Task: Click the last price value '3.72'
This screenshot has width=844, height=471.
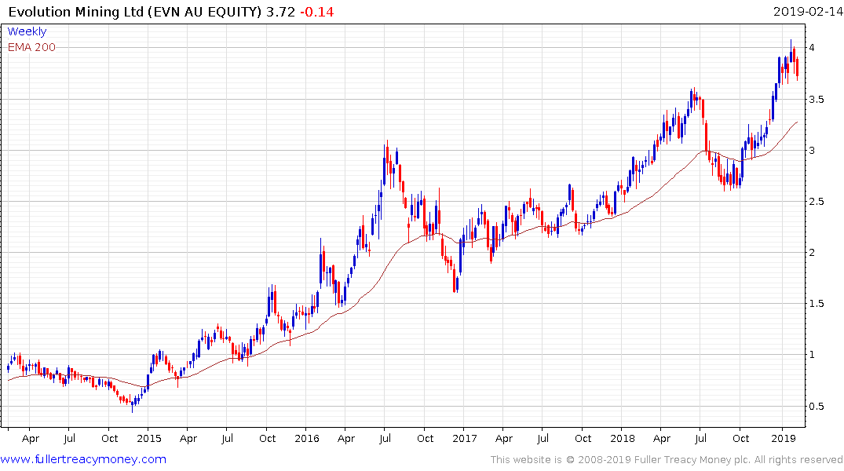Action: point(280,12)
